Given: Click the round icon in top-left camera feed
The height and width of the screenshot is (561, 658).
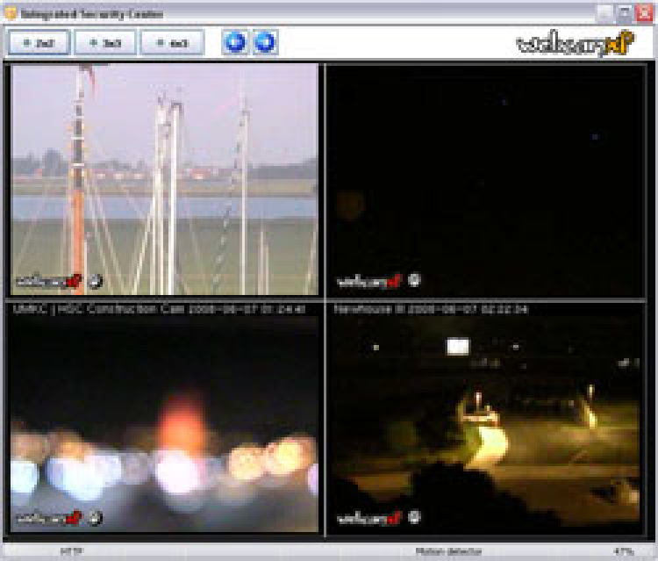Looking at the screenshot, I should 95,281.
